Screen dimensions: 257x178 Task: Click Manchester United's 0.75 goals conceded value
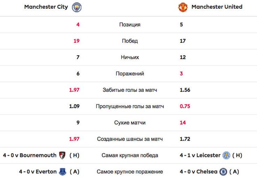185,106
